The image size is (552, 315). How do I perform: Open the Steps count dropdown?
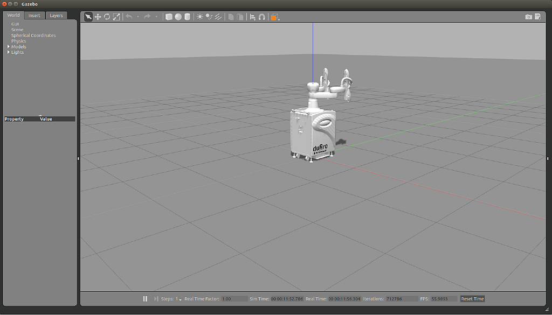pyautogui.click(x=180, y=299)
